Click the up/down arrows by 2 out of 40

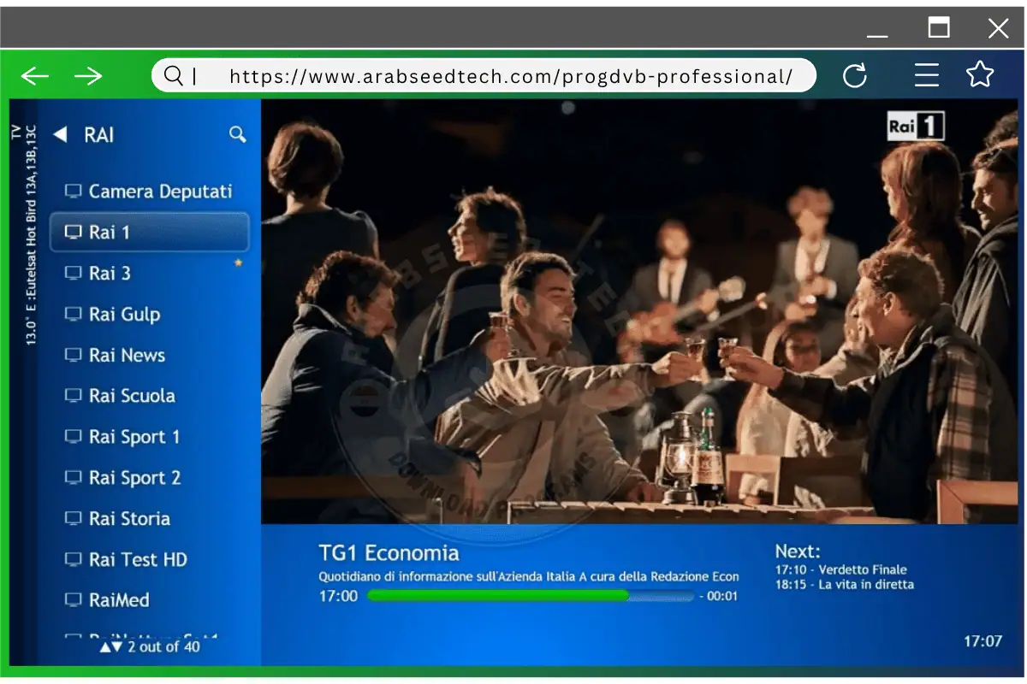(111, 647)
